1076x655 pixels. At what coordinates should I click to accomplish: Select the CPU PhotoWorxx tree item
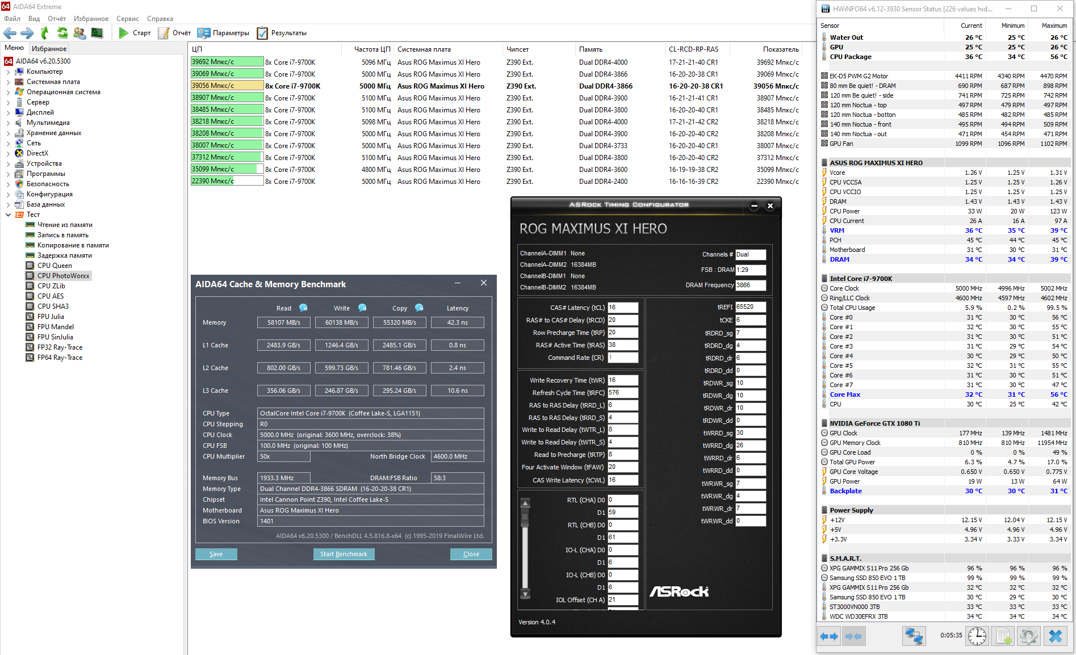point(64,276)
